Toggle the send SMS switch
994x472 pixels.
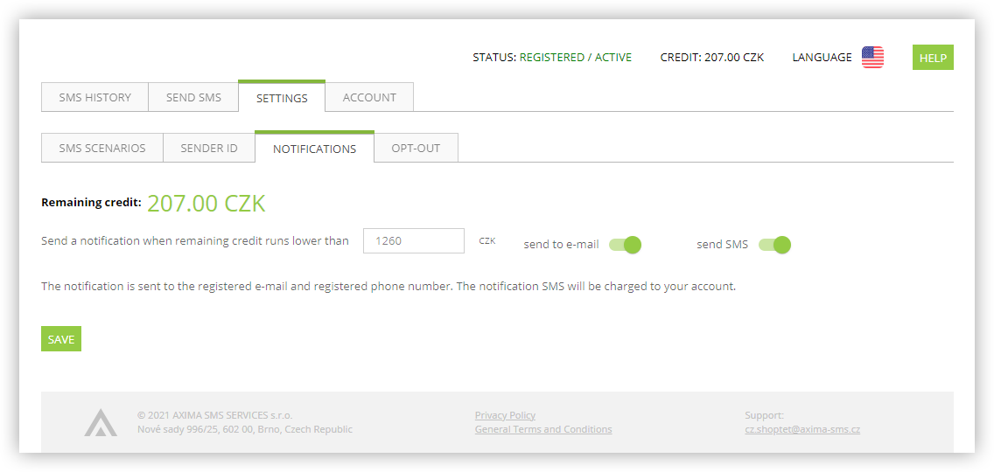pos(774,245)
